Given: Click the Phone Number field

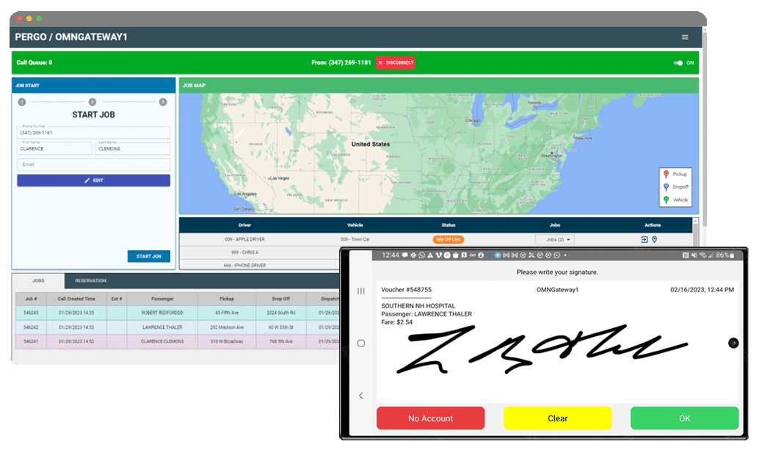Looking at the screenshot, I should 93,133.
